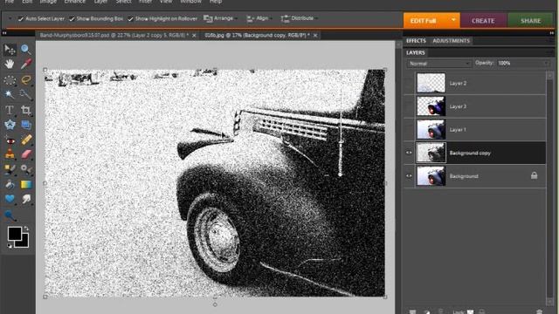Select the Move tool
The image size is (559, 314).
(x=10, y=49)
